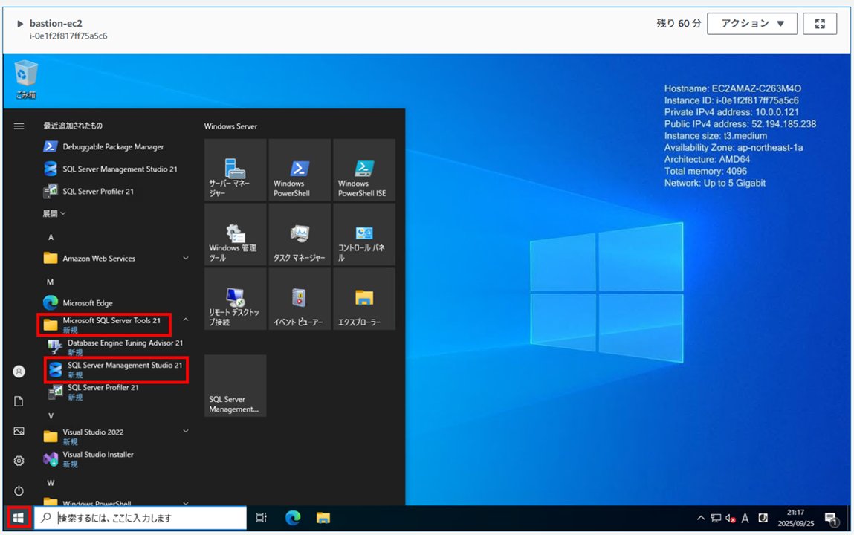Viewport: 854px width, 535px height.
Task: Open File Explorer from the taskbar
Action: point(323,518)
